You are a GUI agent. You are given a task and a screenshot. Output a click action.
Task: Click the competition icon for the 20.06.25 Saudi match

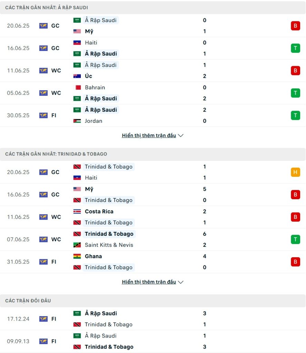(x=43, y=26)
